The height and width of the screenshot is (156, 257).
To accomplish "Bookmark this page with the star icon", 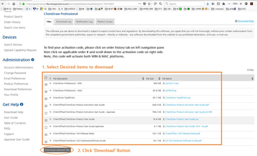I will pos(150,4).
